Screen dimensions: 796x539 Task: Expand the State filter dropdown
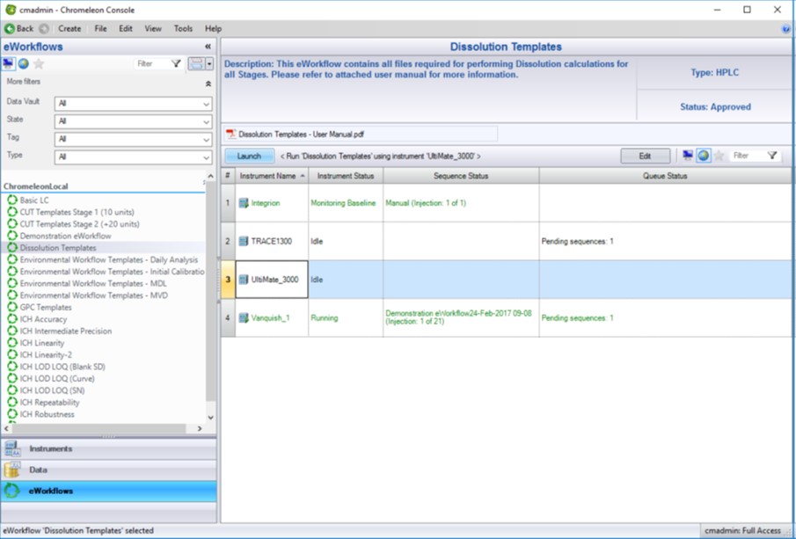click(x=133, y=121)
